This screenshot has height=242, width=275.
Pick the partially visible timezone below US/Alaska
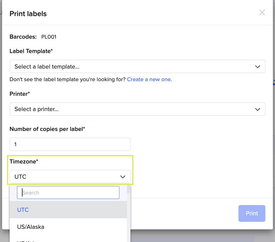point(68,239)
